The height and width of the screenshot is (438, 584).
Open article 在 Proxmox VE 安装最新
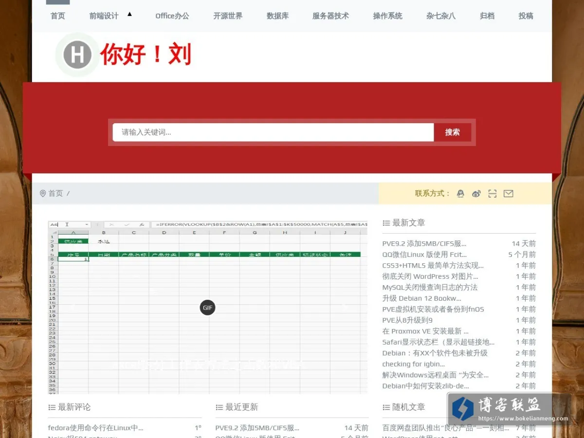[x=425, y=331]
